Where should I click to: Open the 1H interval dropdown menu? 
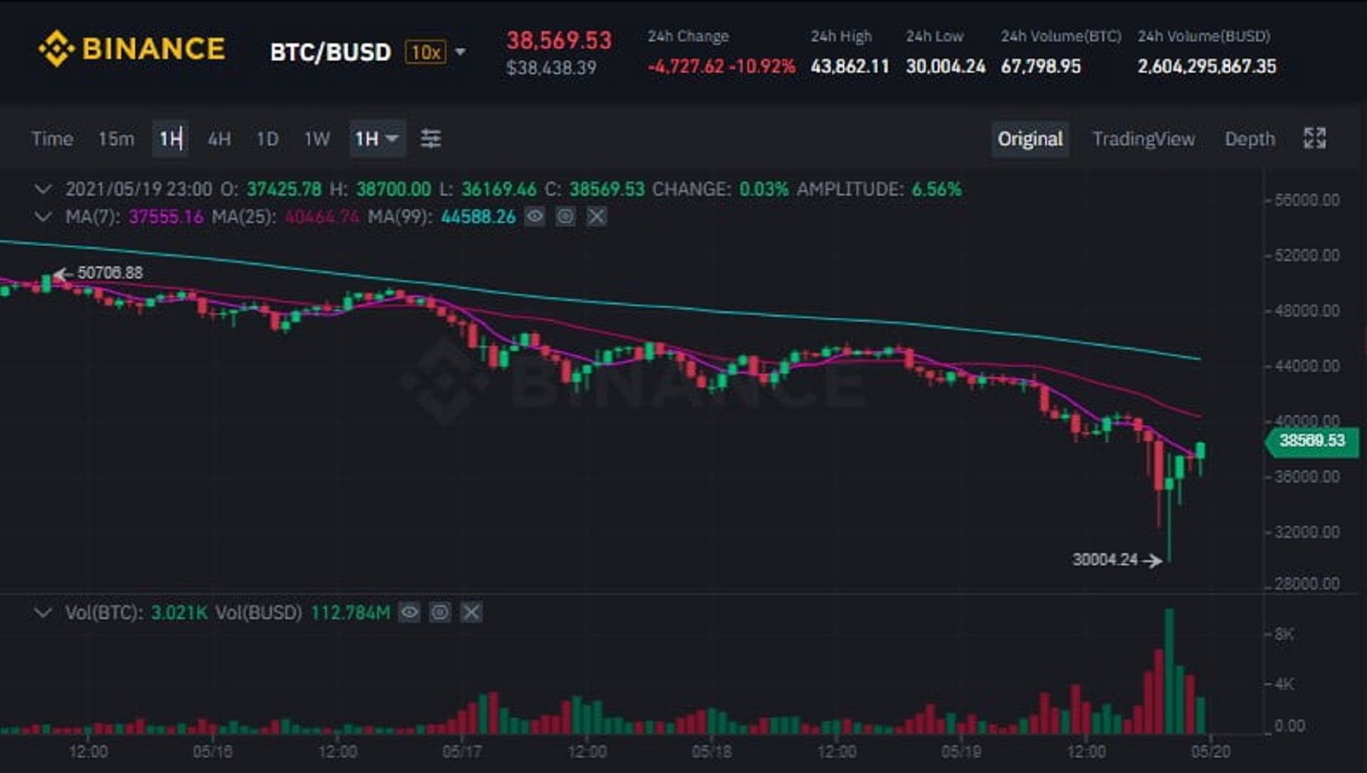(x=377, y=139)
